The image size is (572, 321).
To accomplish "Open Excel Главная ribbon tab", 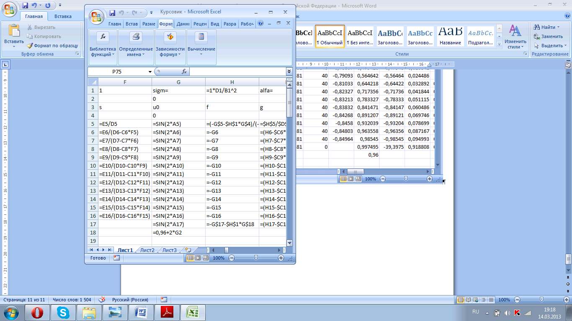I will point(114,24).
